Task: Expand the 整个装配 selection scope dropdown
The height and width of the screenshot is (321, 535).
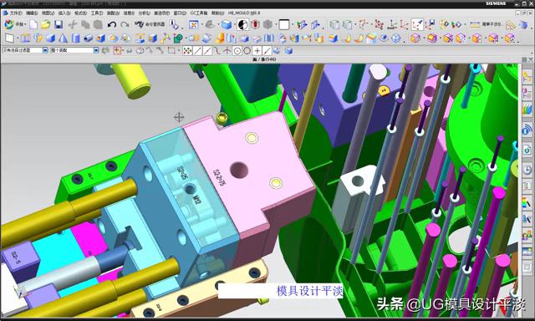Action: point(96,50)
